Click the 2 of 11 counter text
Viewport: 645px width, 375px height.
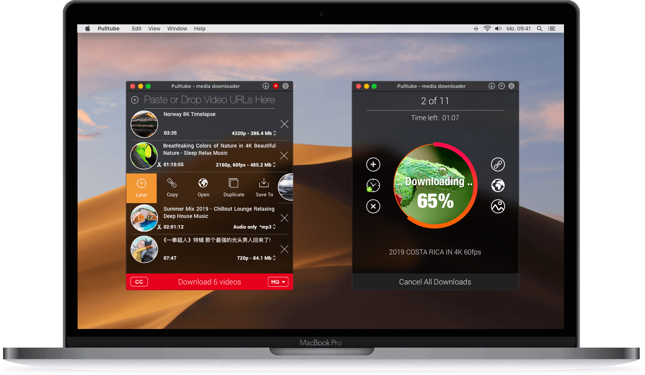(x=435, y=101)
